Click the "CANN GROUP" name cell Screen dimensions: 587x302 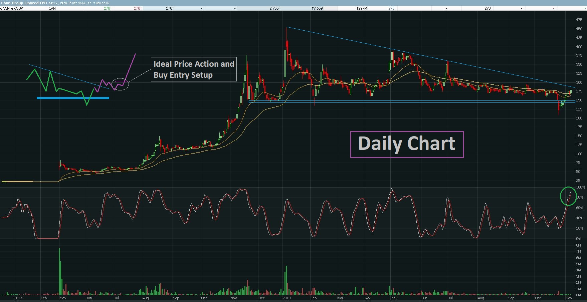pyautogui.click(x=12, y=8)
